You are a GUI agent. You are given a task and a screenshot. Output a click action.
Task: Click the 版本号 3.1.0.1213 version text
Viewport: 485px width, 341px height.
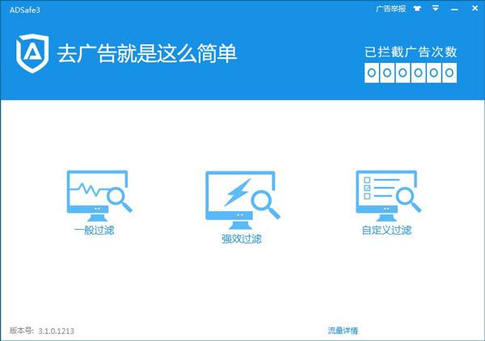[42, 331]
